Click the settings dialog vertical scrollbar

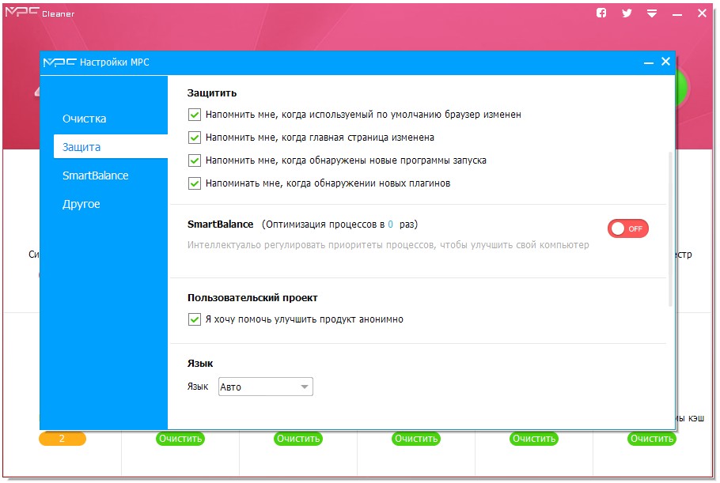[x=670, y=229]
